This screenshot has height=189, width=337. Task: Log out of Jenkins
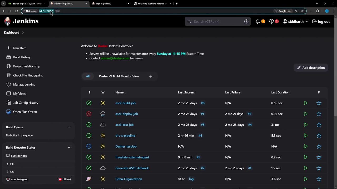coord(321,22)
